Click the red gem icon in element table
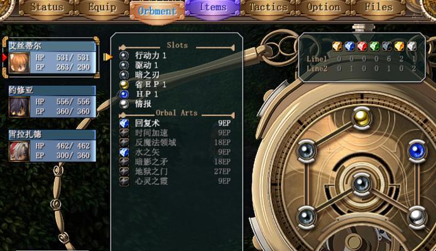Image resolution: width=436 pixels, height=251 pixels. [362, 46]
